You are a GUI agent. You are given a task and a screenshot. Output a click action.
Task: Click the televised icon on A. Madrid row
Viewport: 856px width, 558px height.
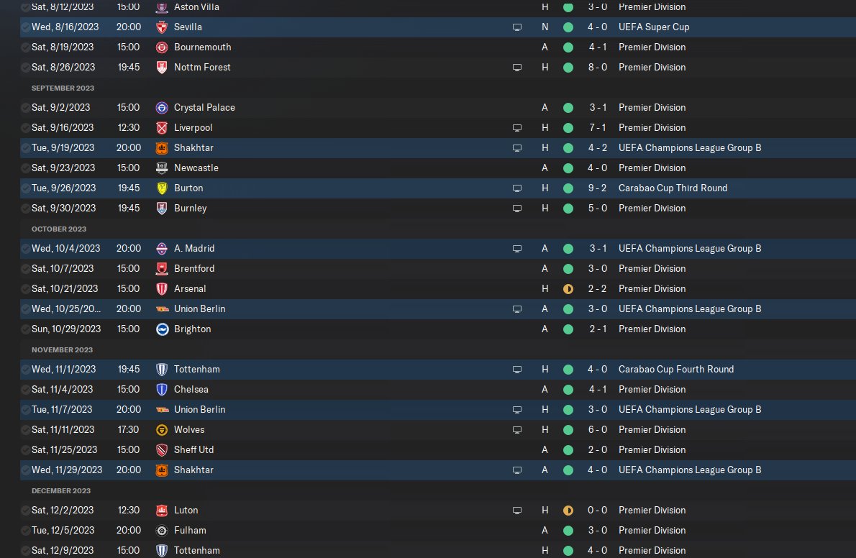coord(516,249)
